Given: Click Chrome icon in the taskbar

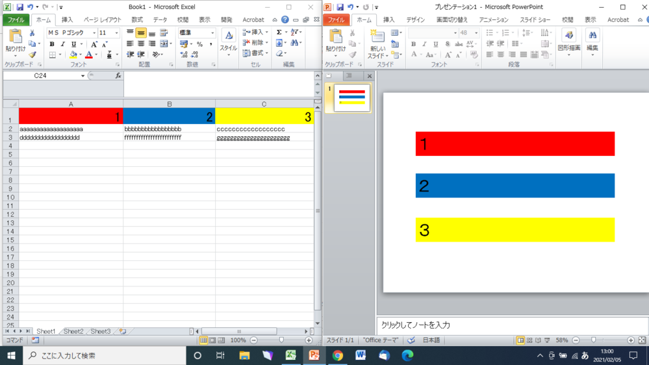Looking at the screenshot, I should tap(337, 355).
